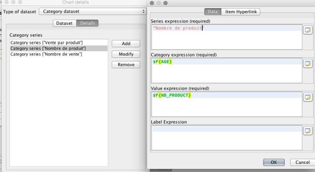Switch to the Dataset tab

pyautogui.click(x=64, y=23)
